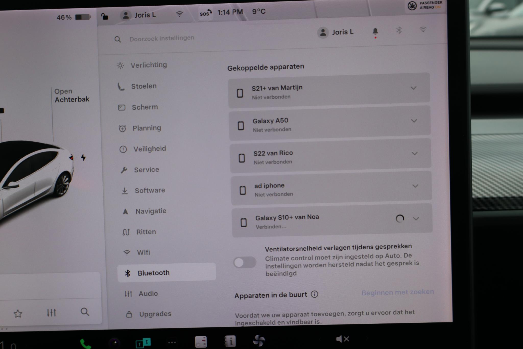Open Achterbak to open the trunk
Image resolution: width=523 pixels, height=349 pixels.
(x=72, y=95)
